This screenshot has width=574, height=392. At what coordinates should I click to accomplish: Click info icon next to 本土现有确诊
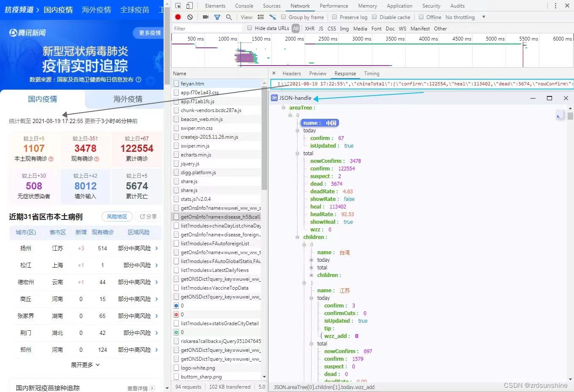pos(51,159)
